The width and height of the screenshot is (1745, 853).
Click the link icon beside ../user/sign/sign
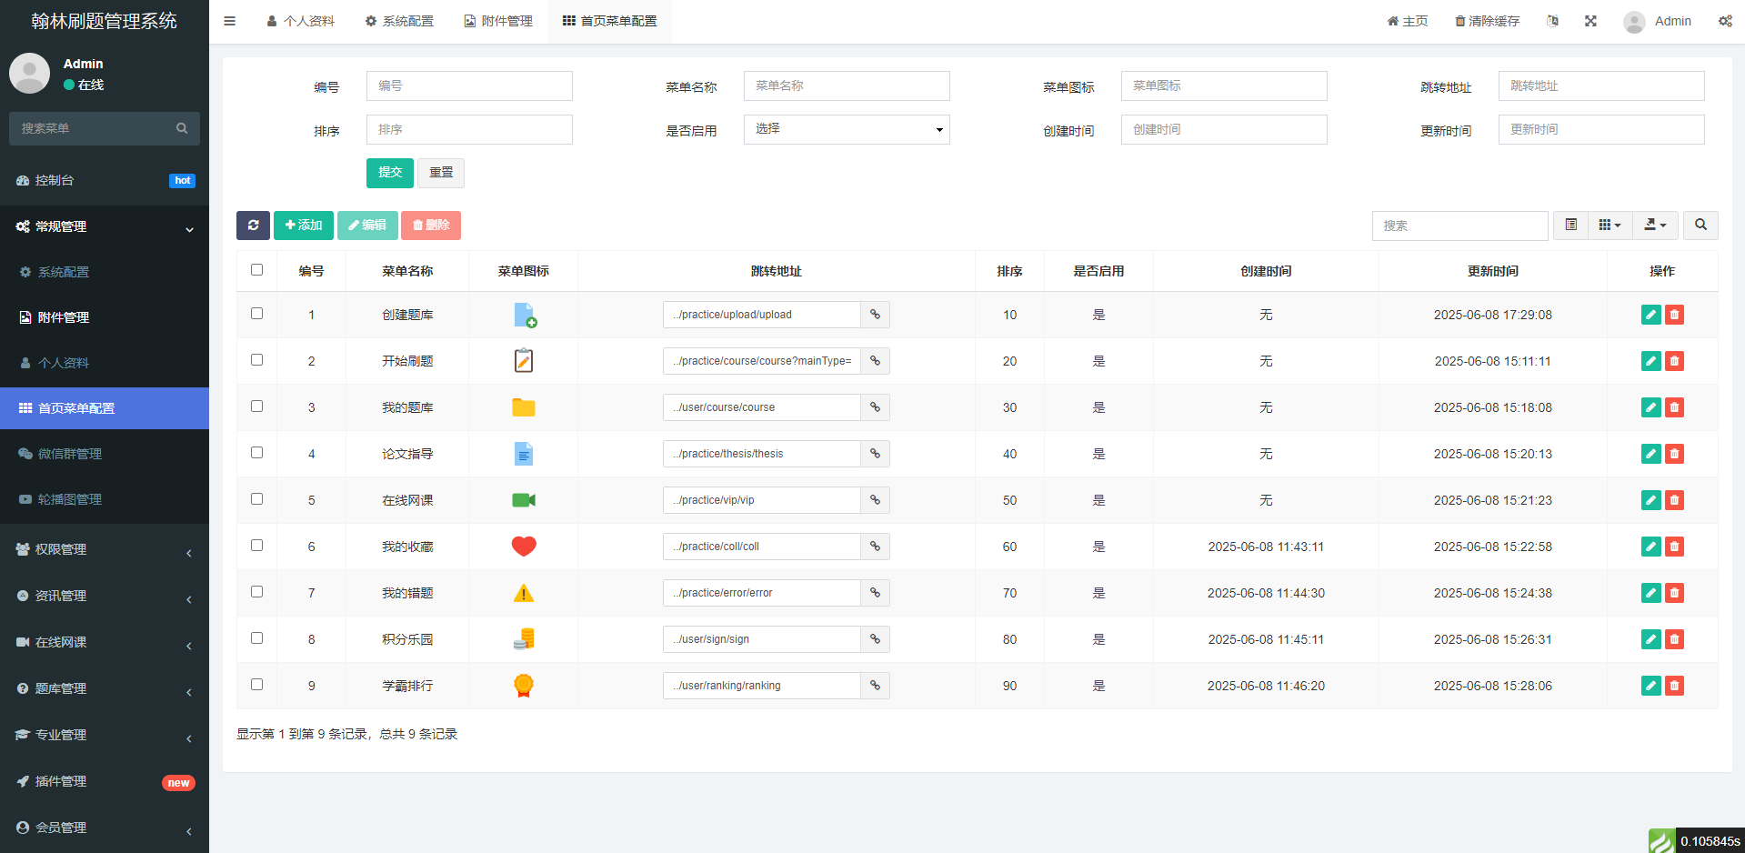click(x=875, y=639)
